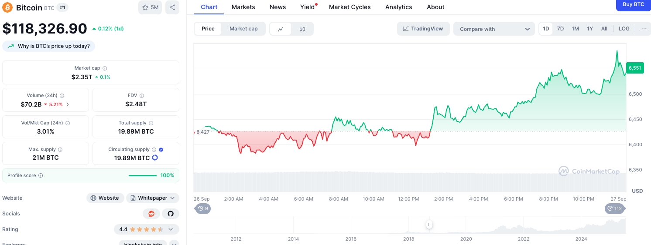Open the Reddit social link

pos(151,214)
